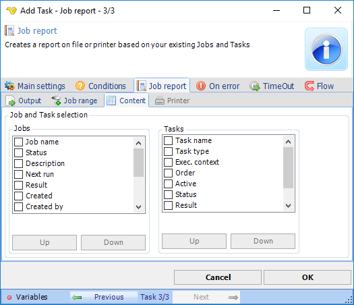Click the resize grip in corner
This screenshot has width=354, height=305.
point(349,300)
